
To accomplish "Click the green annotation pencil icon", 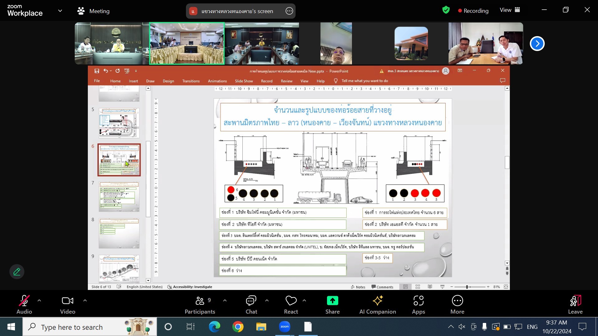I will (17, 272).
